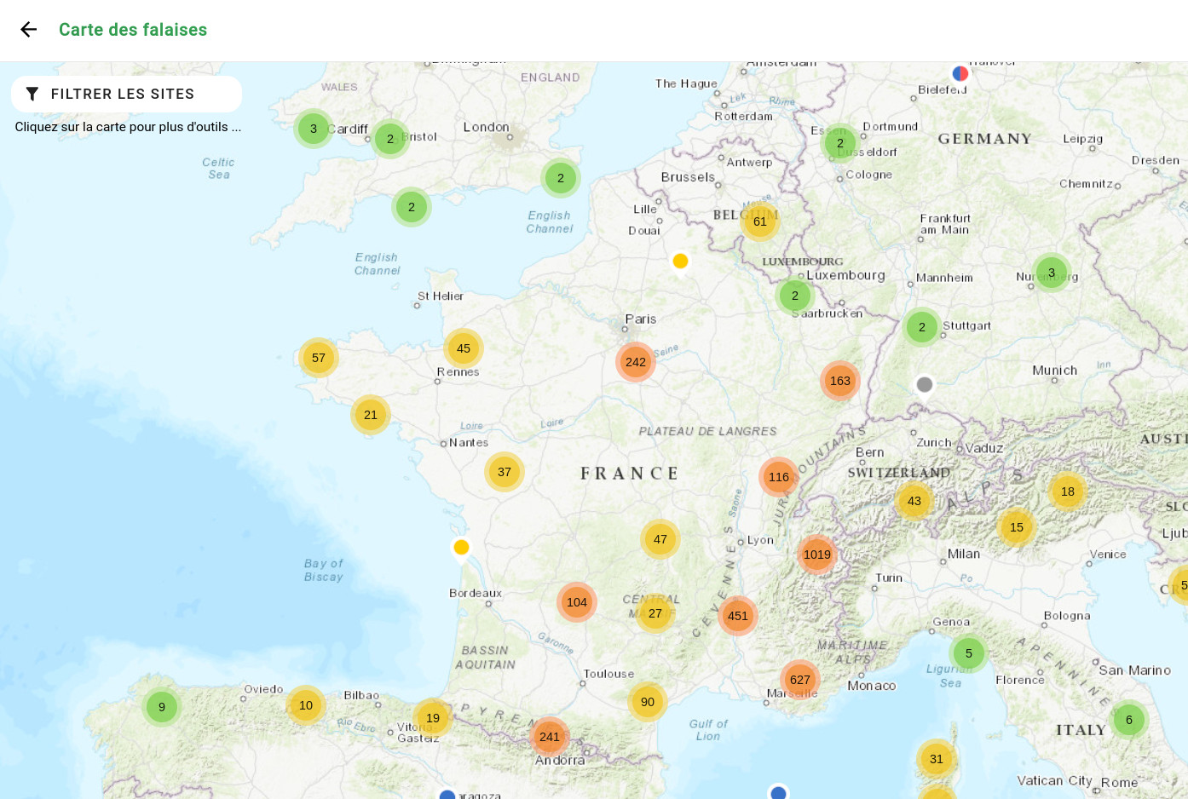Click the red-blue pin near Bielefeld
This screenshot has height=799, width=1188.
tap(960, 74)
